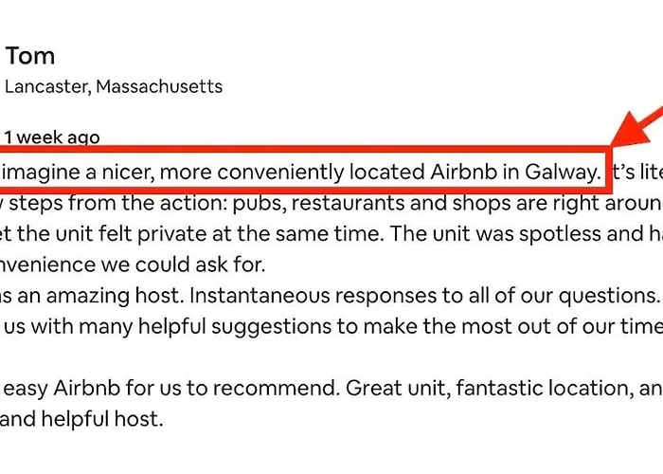Click the word "nicer" in highlighted sentence
The height and width of the screenshot is (474, 663).
103,173
